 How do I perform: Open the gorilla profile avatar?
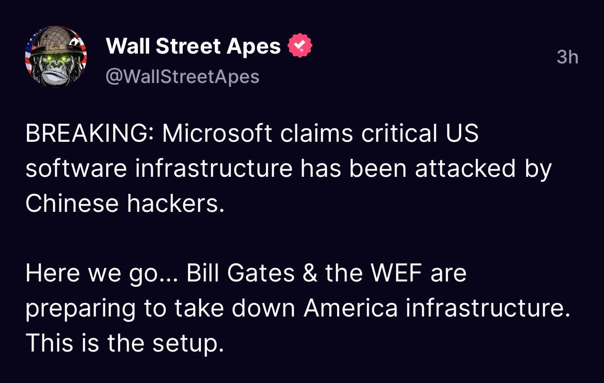56,56
